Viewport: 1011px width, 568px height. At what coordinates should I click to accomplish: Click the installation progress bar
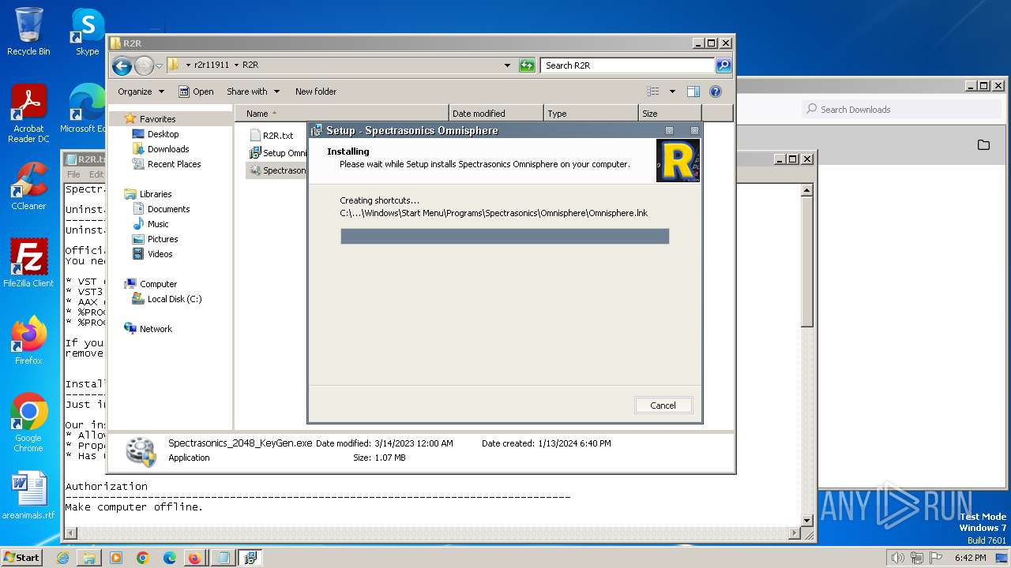[505, 237]
